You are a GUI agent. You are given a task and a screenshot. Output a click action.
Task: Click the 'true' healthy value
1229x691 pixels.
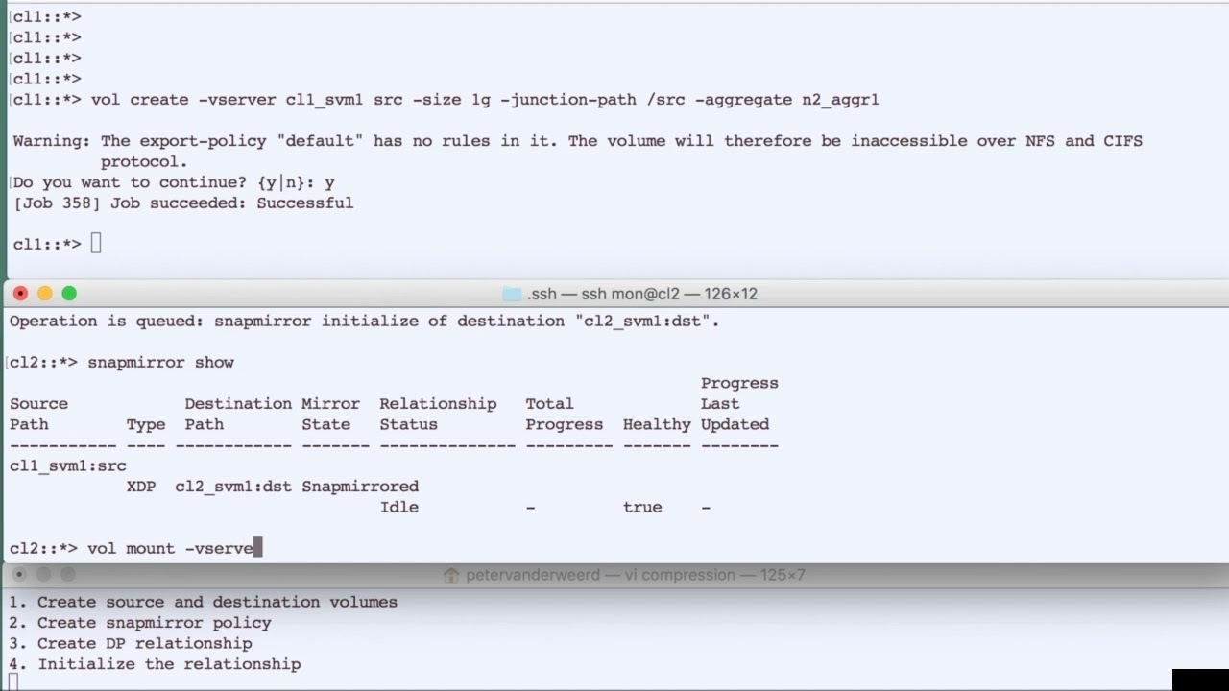pos(642,507)
